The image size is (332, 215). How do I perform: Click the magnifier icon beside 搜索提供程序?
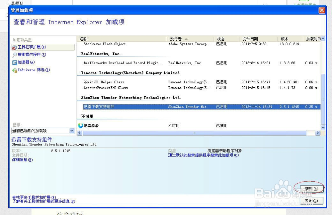pos(14,55)
